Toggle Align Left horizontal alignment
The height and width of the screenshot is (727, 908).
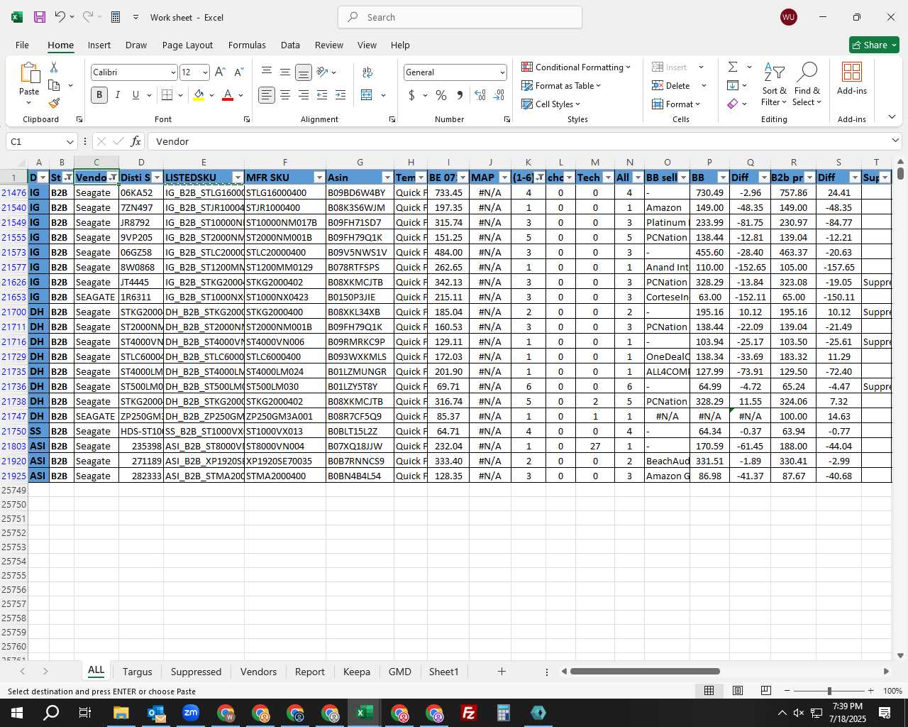click(267, 95)
